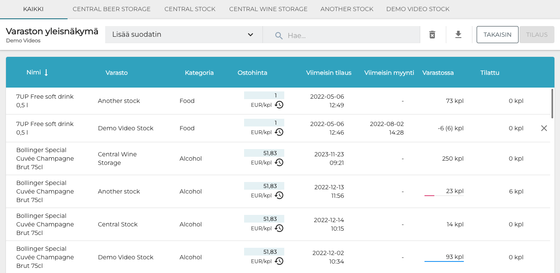Expand the Lisää suodatin dropdown

(x=183, y=35)
